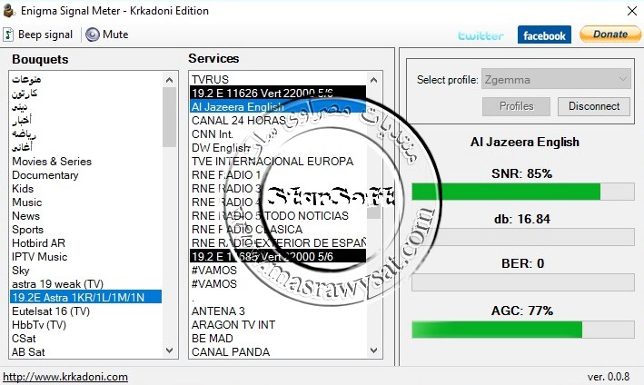
Task: Select the Al Jazeera English service
Action: (x=278, y=107)
